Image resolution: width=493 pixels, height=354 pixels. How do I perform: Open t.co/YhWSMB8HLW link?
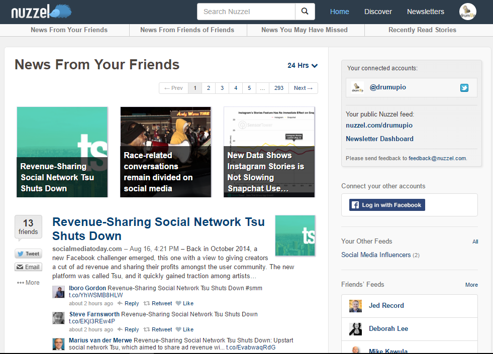pos(96,295)
